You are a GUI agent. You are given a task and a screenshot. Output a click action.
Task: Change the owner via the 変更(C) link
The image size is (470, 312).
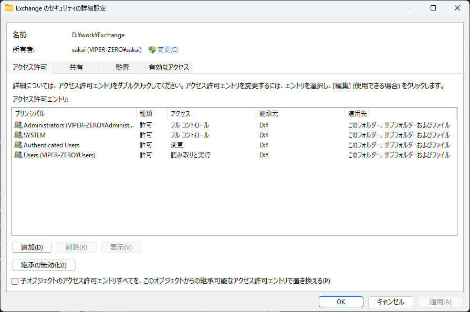coord(168,50)
